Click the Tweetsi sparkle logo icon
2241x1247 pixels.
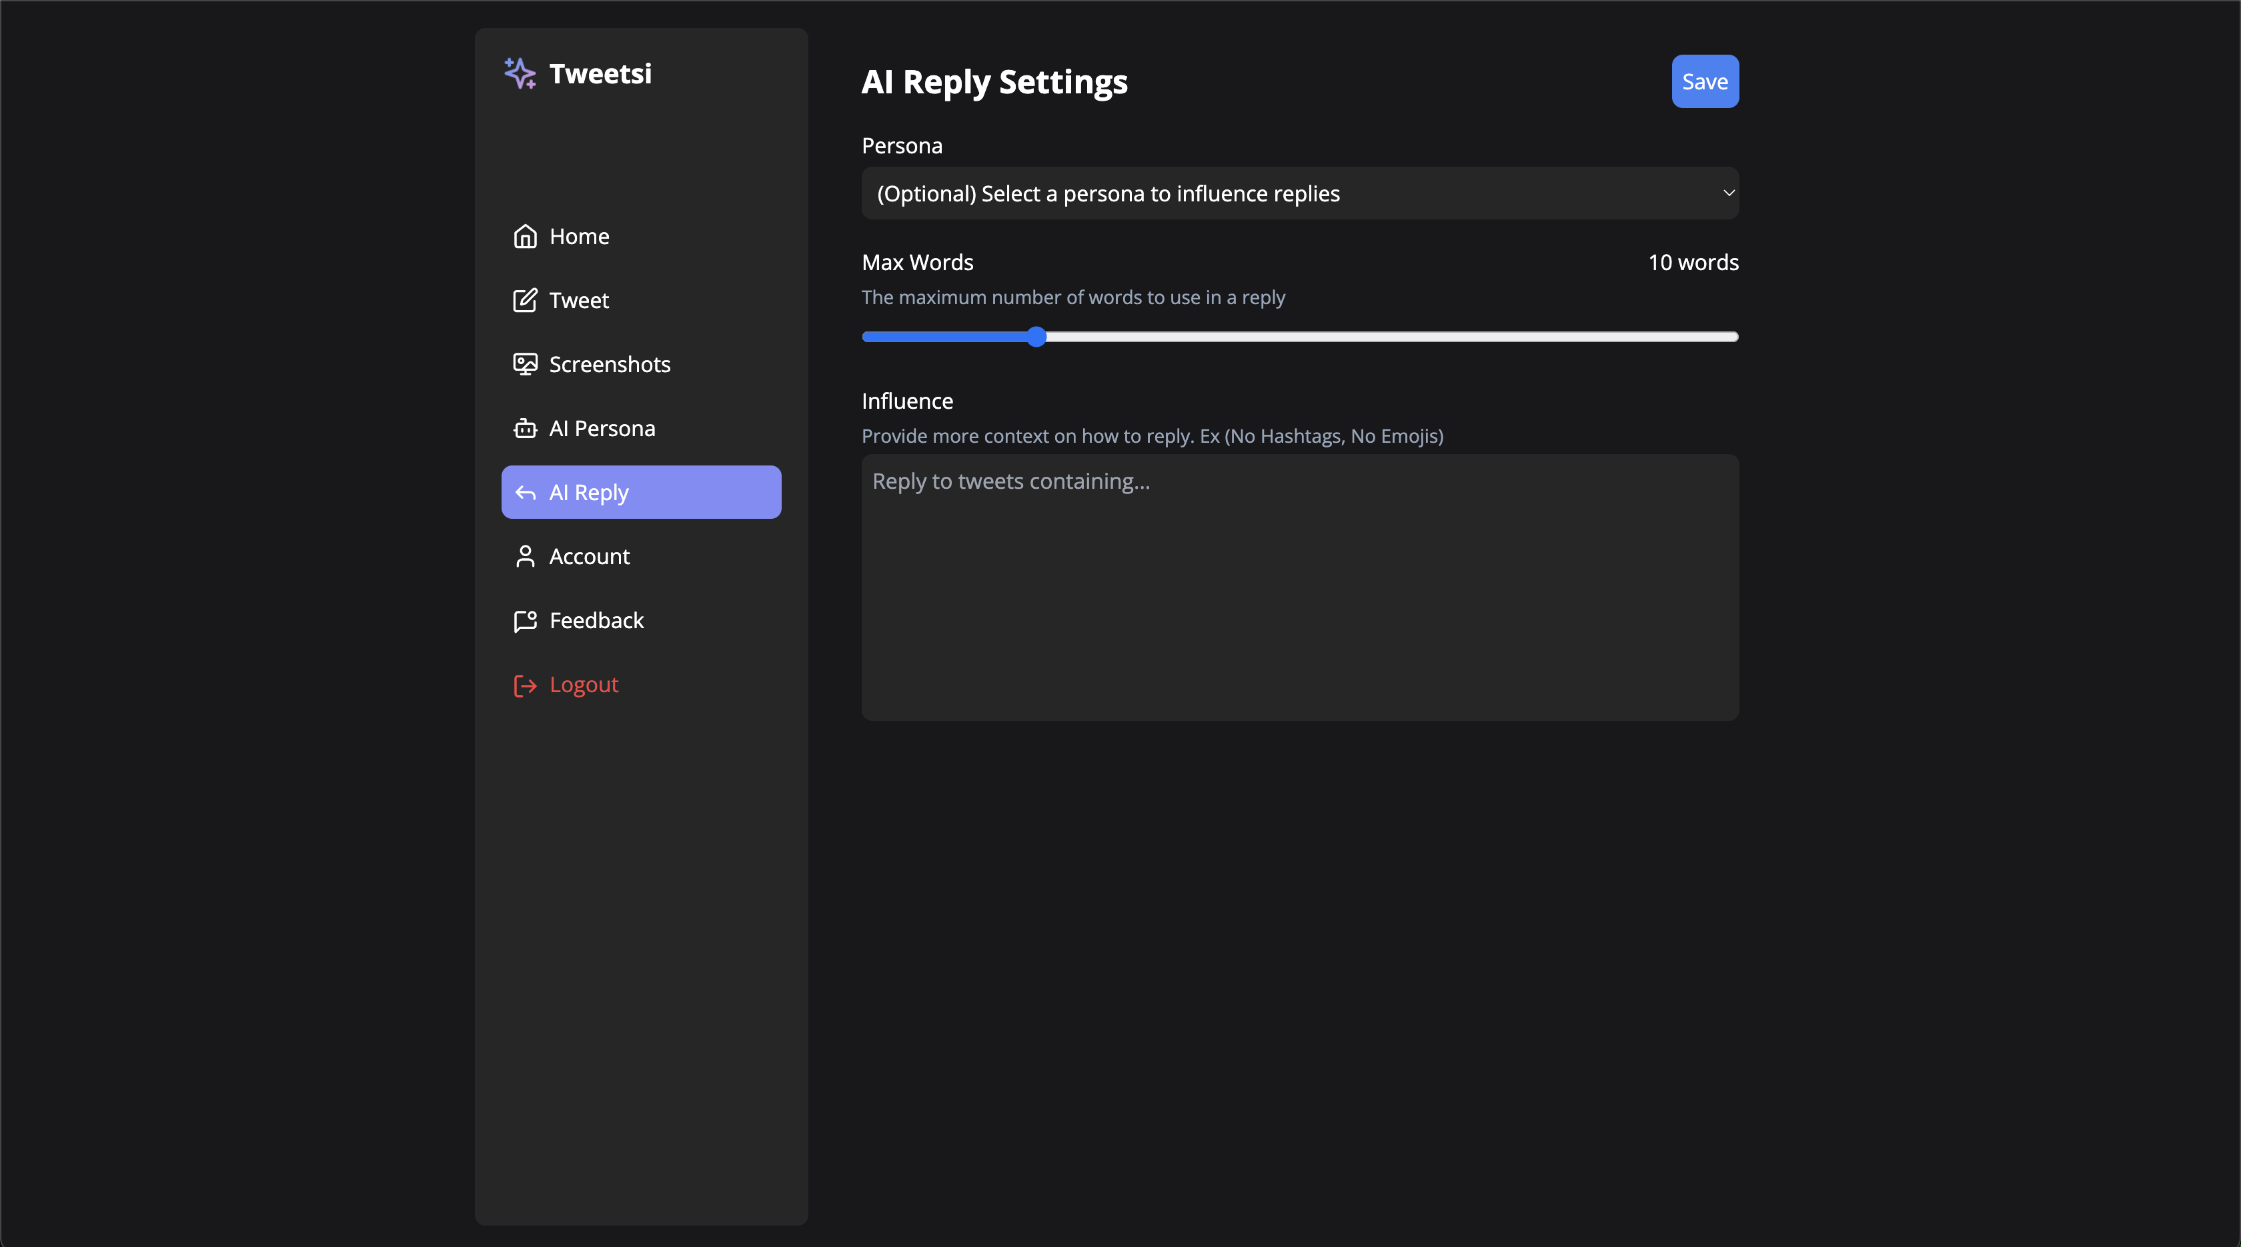pyautogui.click(x=520, y=74)
